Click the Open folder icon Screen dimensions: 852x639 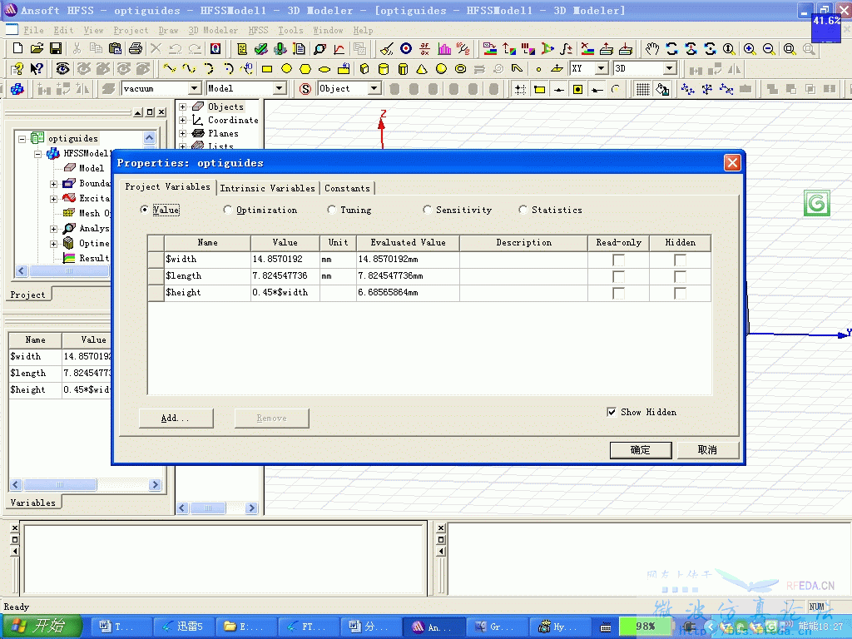37,48
